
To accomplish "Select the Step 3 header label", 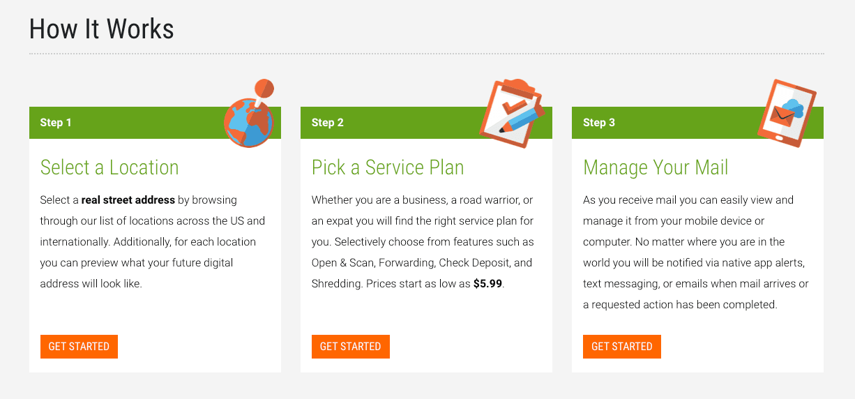I will [x=599, y=123].
